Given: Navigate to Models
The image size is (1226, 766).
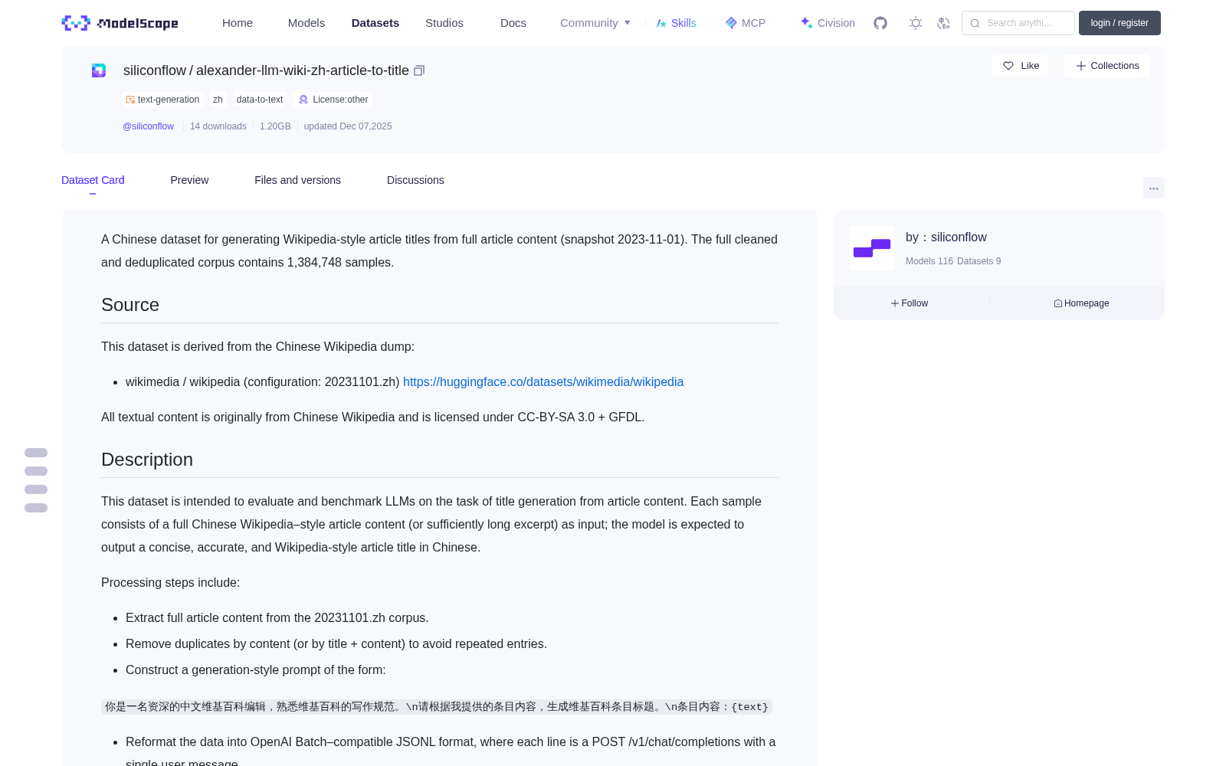Looking at the screenshot, I should pyautogui.click(x=306, y=23).
